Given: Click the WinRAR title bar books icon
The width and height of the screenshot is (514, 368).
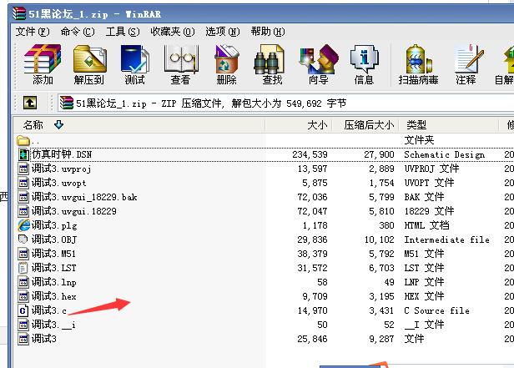Looking at the screenshot, I should (19, 13).
